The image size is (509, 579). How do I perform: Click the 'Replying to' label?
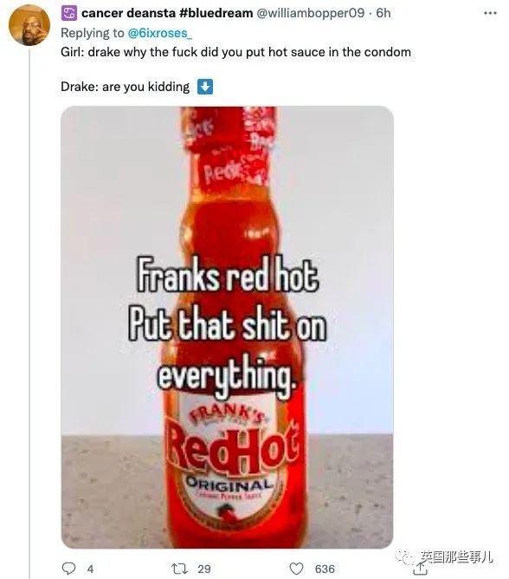[93, 33]
